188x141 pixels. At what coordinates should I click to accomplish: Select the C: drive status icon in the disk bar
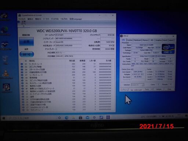pyautogui.click(x=19, y=22)
